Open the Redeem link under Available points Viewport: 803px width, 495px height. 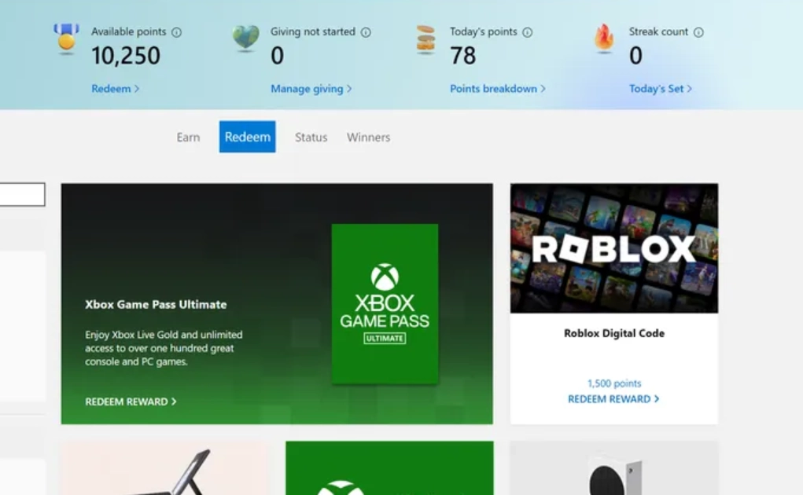pyautogui.click(x=116, y=89)
